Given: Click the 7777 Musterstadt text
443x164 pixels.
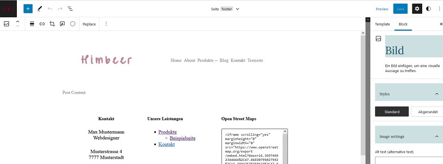Looking at the screenshot, I should 106,157.
